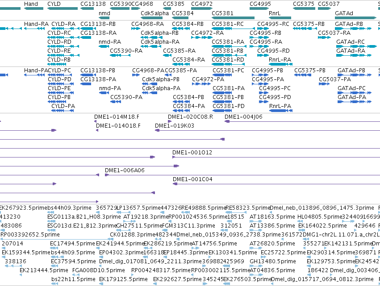
Task: Click EST label ESG0113a.B21_H08.3prime
Action: 84,217
